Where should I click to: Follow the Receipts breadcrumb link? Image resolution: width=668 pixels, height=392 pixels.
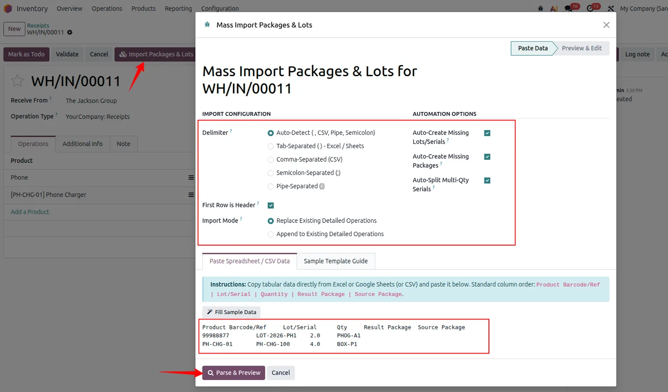(38, 26)
